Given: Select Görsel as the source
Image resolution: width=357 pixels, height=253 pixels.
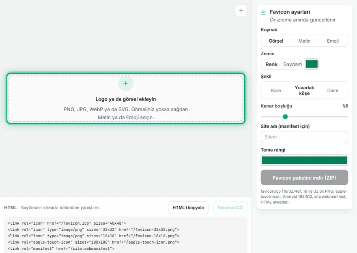Looking at the screenshot, I should click(276, 41).
